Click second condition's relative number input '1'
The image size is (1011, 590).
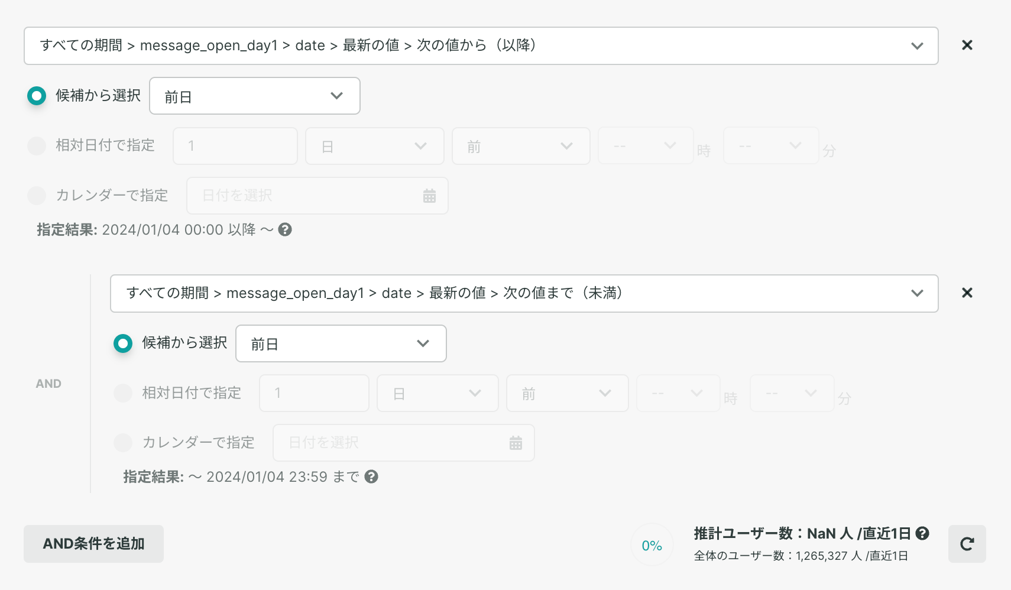tap(314, 393)
